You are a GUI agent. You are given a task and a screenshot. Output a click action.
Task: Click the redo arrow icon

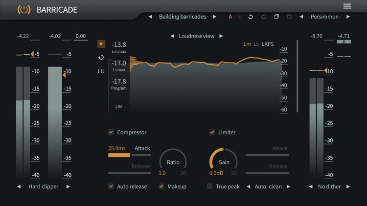263,17
